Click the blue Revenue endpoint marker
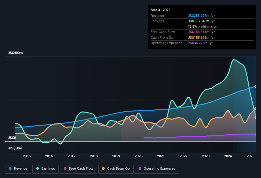The image size is (261, 178). 256,86
